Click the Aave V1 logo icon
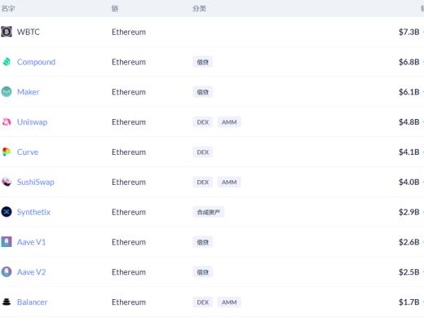Image resolution: width=424 pixels, height=326 pixels. [x=7, y=242]
